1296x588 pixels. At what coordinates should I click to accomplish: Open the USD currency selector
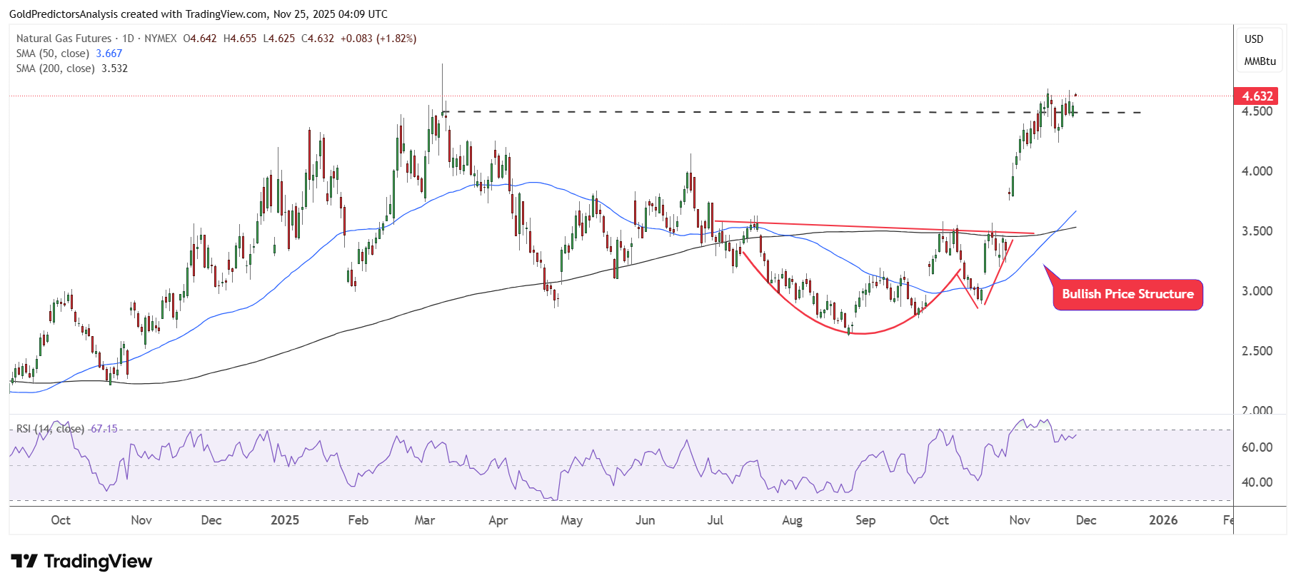(x=1254, y=39)
